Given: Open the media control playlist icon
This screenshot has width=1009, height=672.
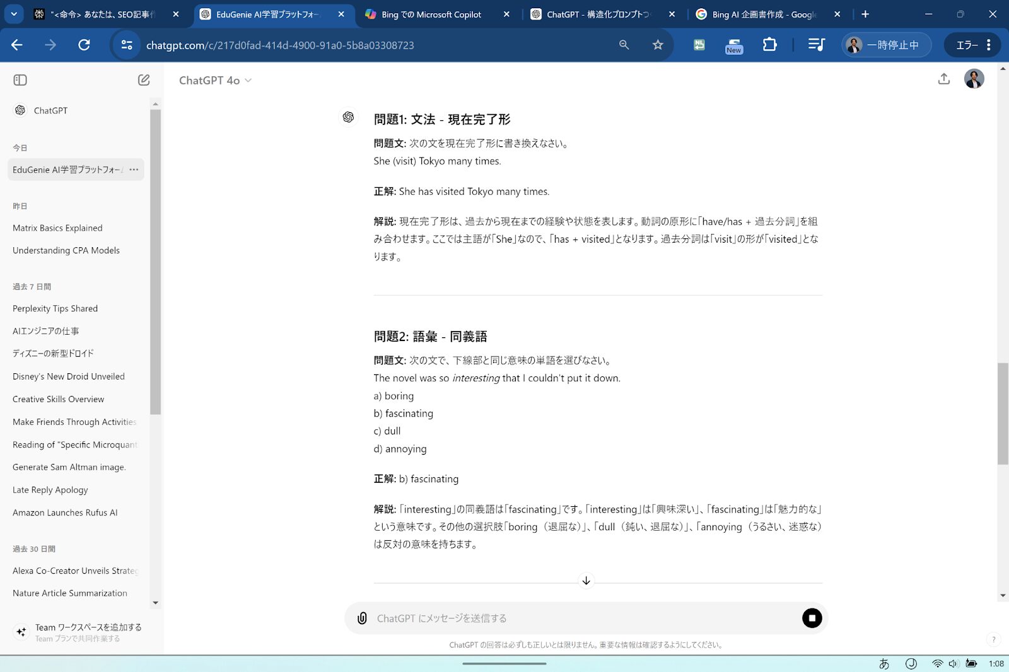Looking at the screenshot, I should pyautogui.click(x=816, y=45).
